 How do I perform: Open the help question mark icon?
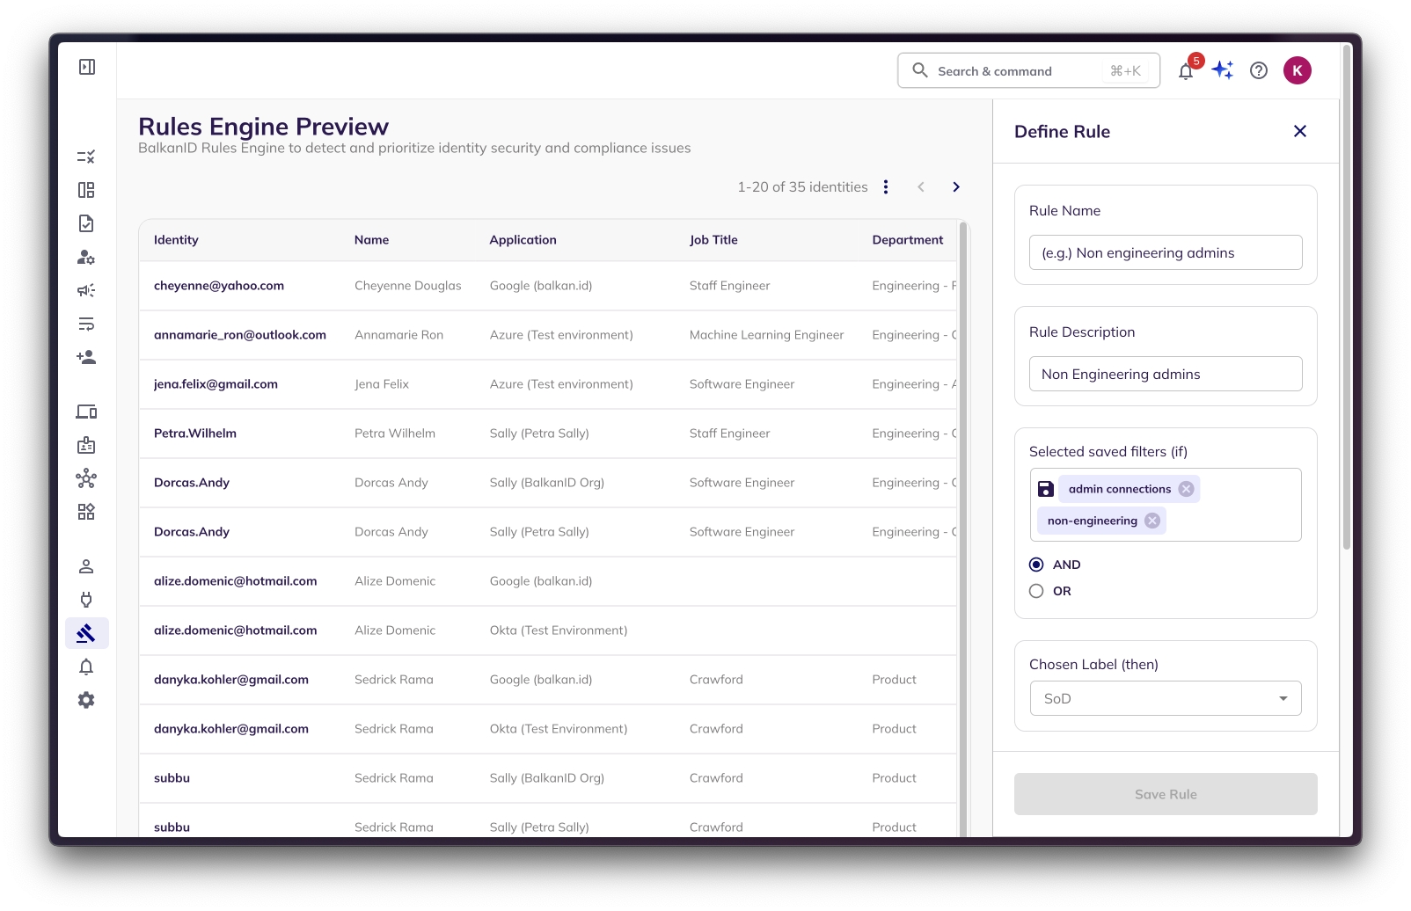tap(1259, 70)
